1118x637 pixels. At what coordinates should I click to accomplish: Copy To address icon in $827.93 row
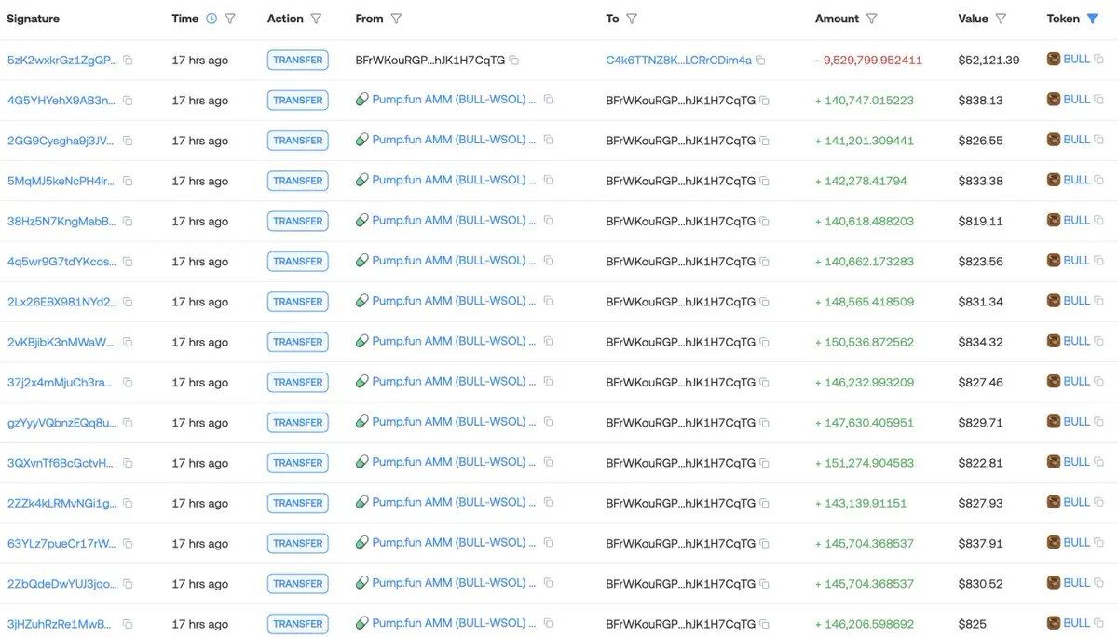pos(764,503)
